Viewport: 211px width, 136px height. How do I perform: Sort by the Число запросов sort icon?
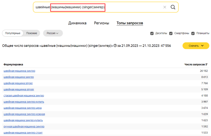tap(206, 64)
